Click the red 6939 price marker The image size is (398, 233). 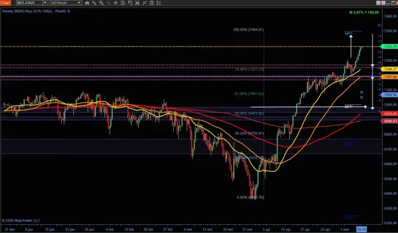pyautogui.click(x=390, y=114)
